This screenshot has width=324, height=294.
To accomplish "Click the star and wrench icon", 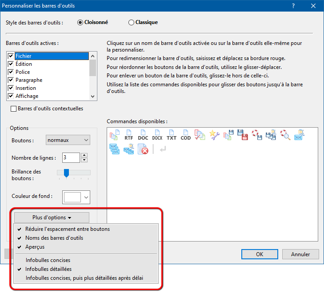I will coord(214,135).
